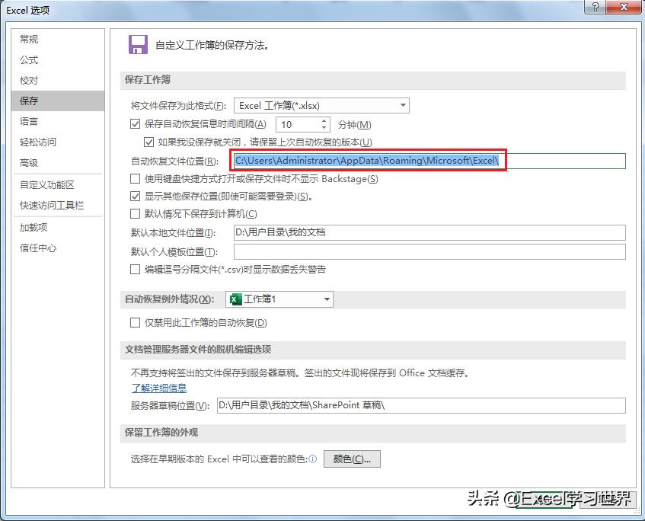Enable 编辑逗号分隔文件 data loss warning
This screenshot has width=645, height=521.
(134, 269)
